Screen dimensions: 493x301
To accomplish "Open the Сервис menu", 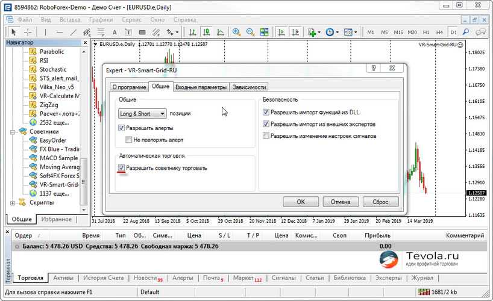I will coord(131,19).
